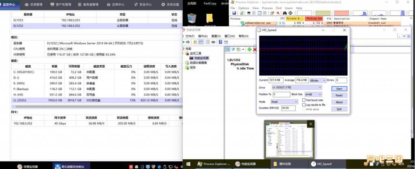Open the graph type dropdown arrow in Performance Monitor

coord(243,49)
